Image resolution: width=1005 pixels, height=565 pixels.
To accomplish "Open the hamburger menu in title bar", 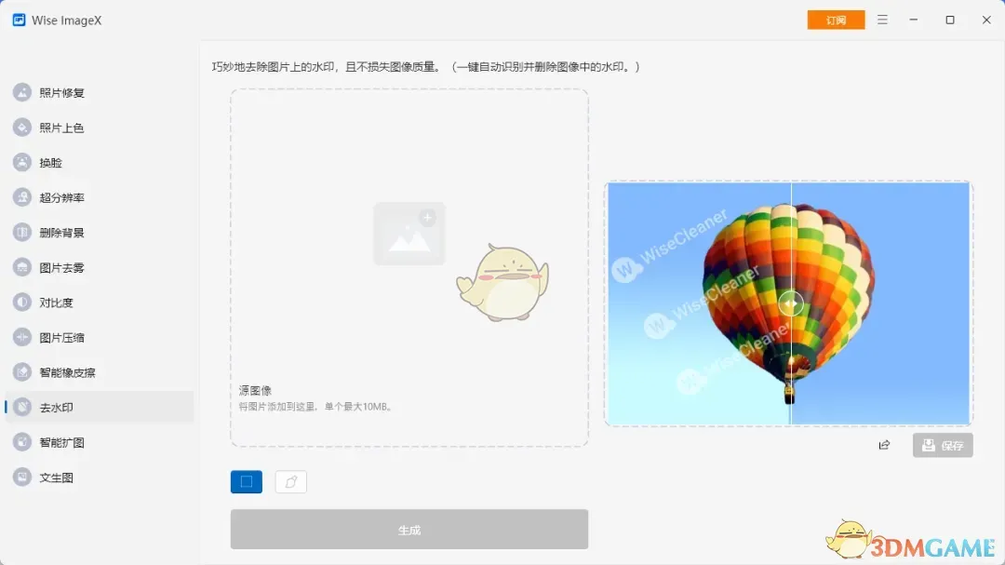I will point(882,20).
